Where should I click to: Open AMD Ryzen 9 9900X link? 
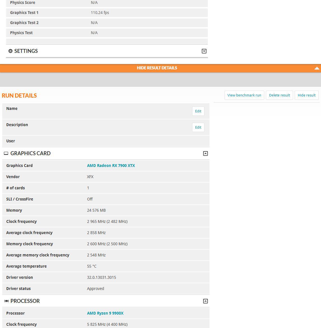click(x=105, y=313)
